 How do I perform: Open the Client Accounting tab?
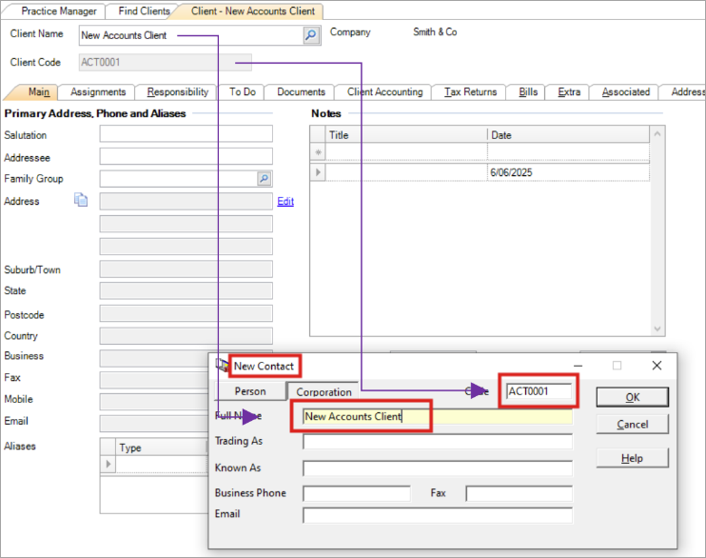pos(384,92)
